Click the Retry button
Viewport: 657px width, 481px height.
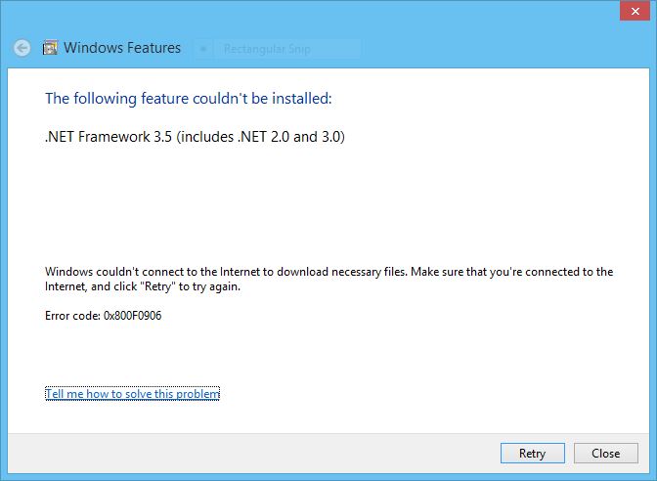[533, 454]
